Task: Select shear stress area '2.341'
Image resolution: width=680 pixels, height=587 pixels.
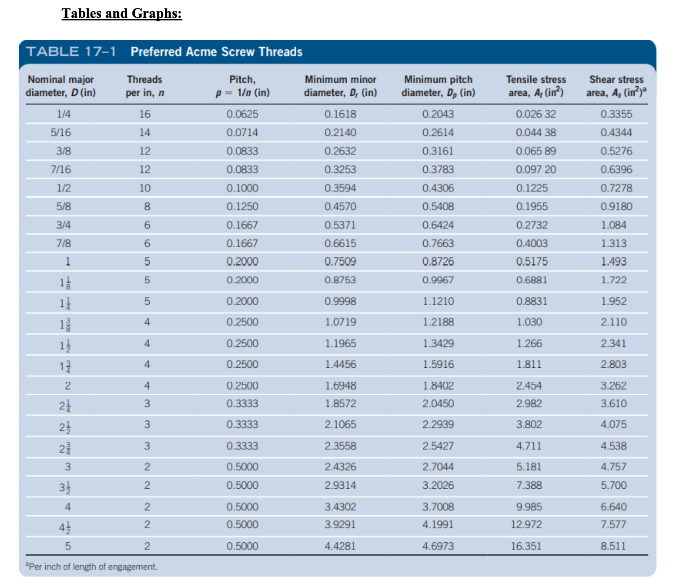Action: [614, 344]
